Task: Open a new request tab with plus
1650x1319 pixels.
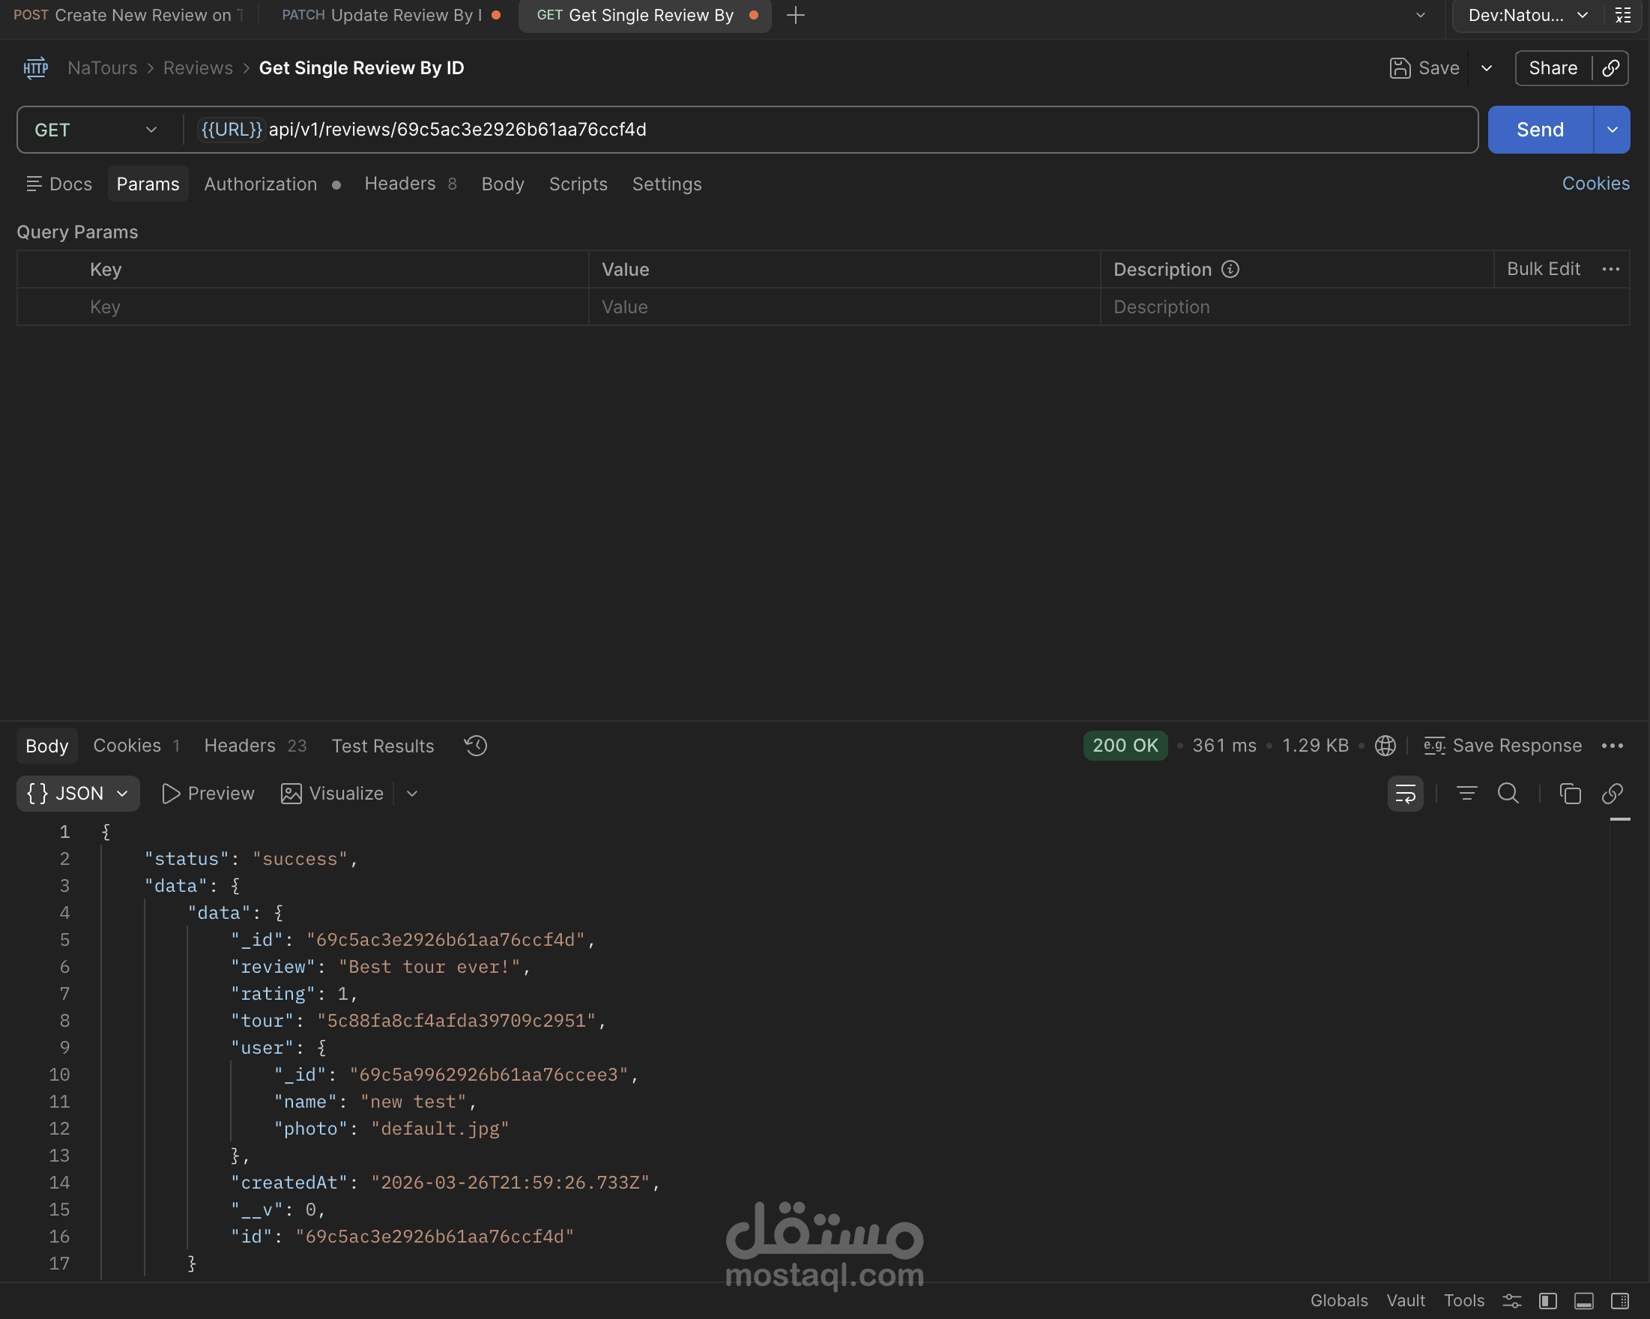Action: [795, 15]
